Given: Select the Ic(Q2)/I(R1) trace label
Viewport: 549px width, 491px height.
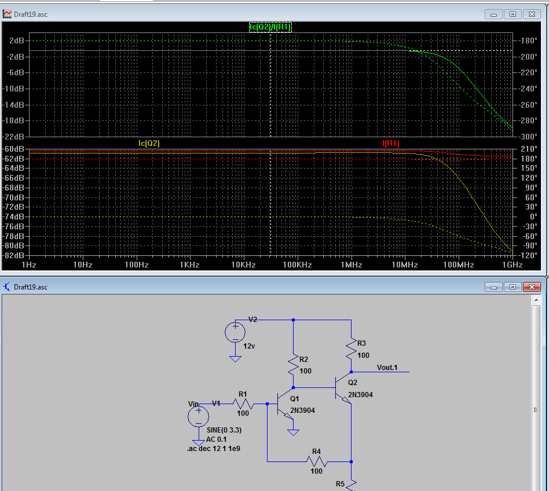Looking at the screenshot, I should point(270,27).
